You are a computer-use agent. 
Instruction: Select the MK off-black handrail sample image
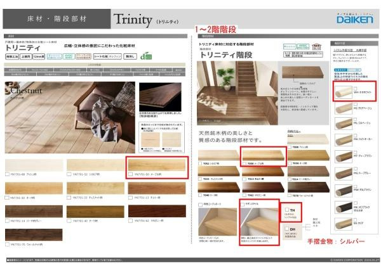tap(344, 207)
